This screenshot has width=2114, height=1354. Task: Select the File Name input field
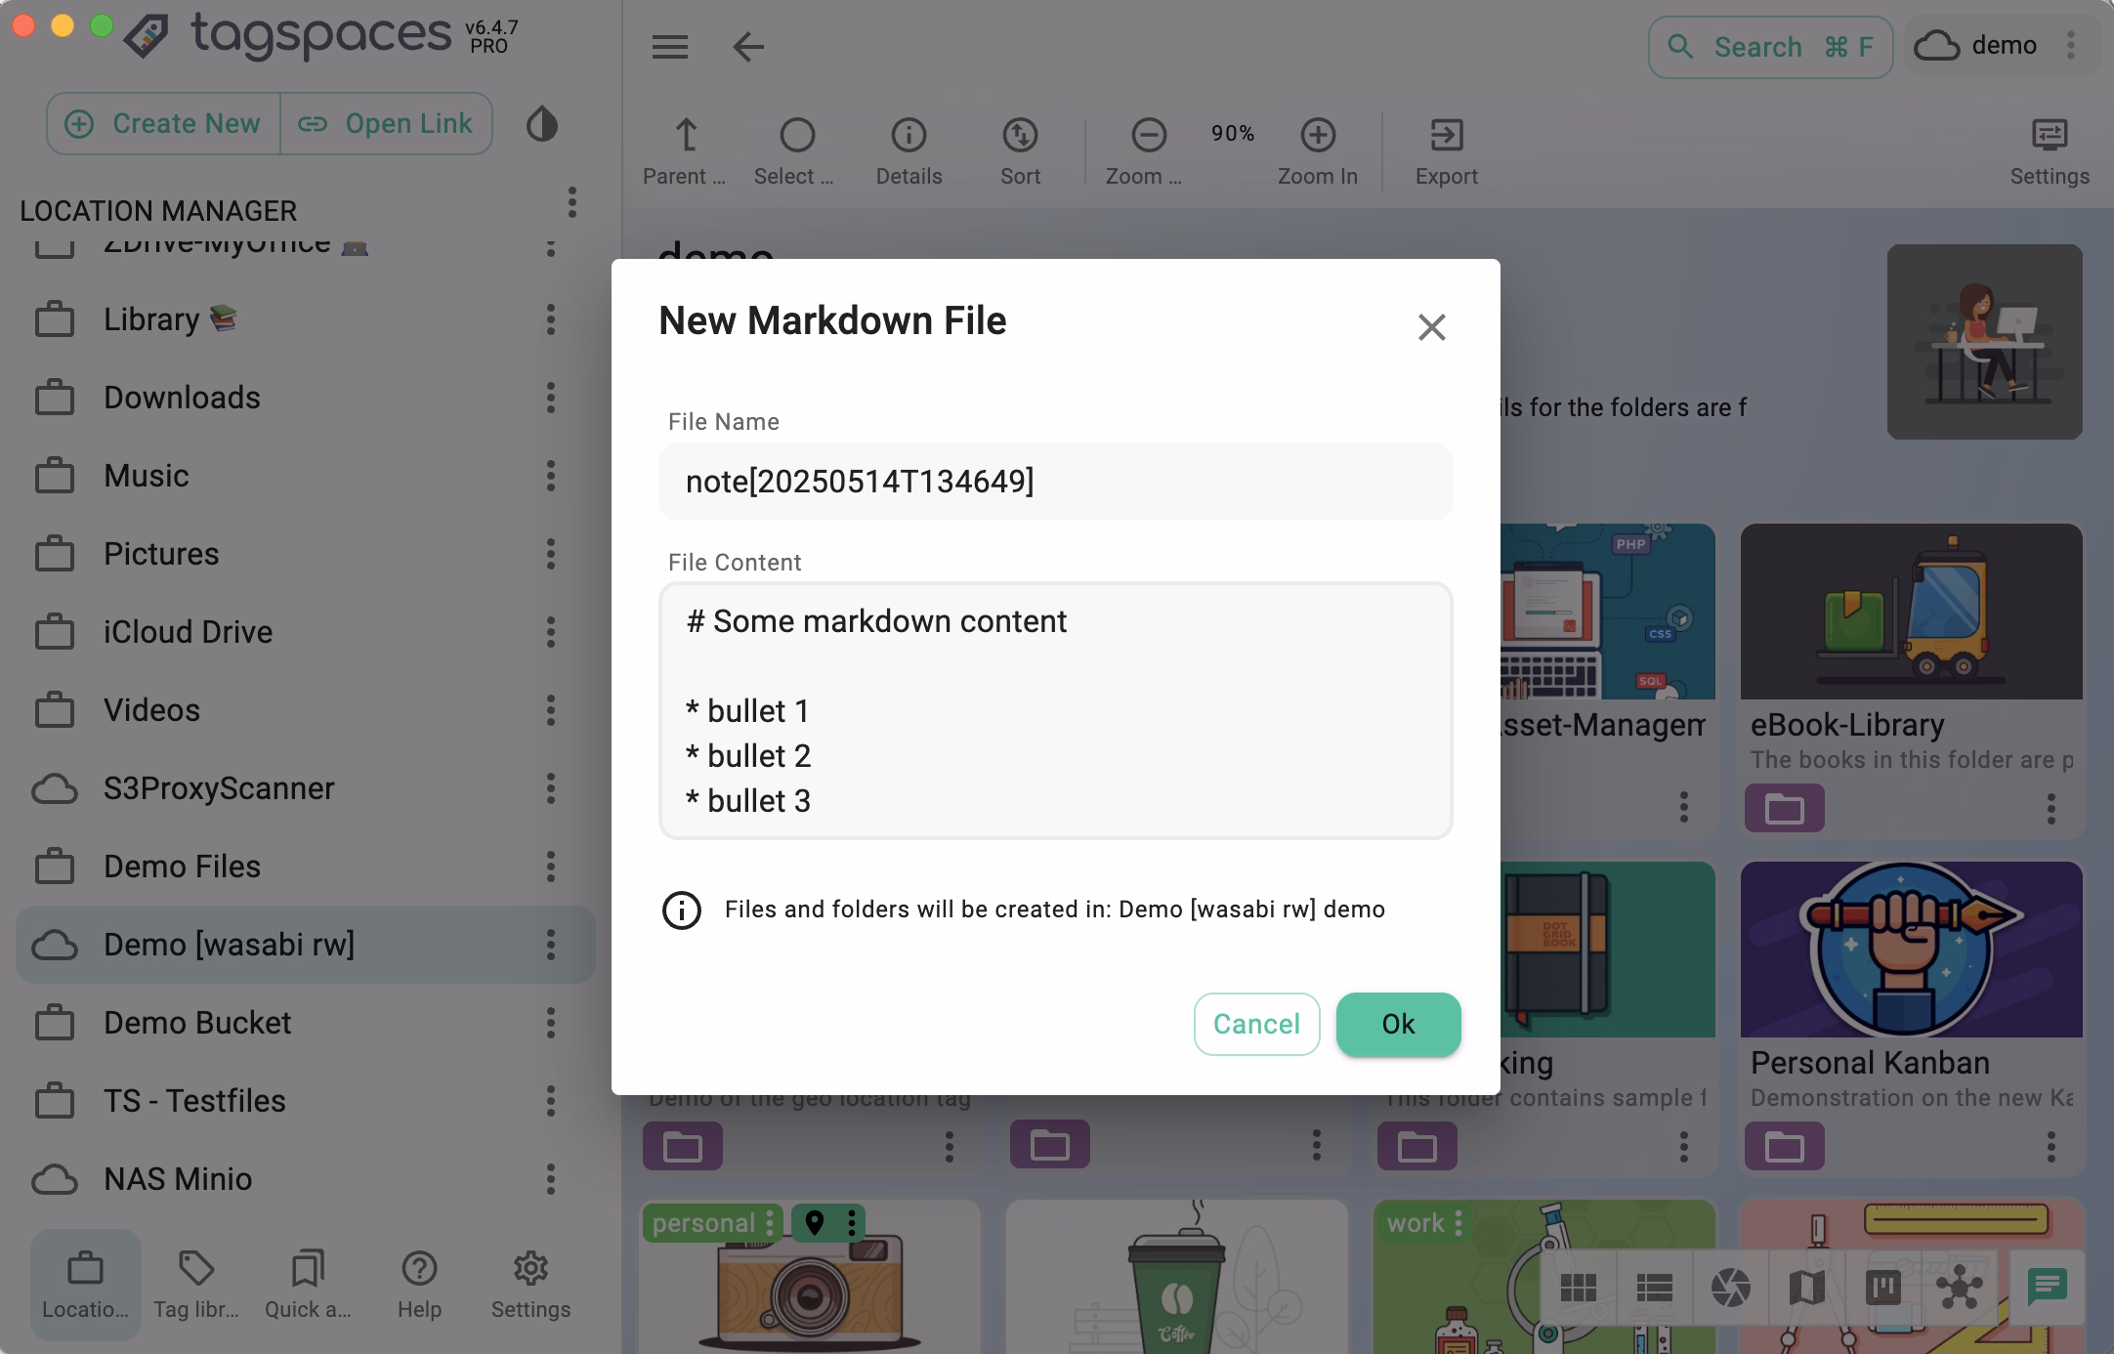point(1054,481)
